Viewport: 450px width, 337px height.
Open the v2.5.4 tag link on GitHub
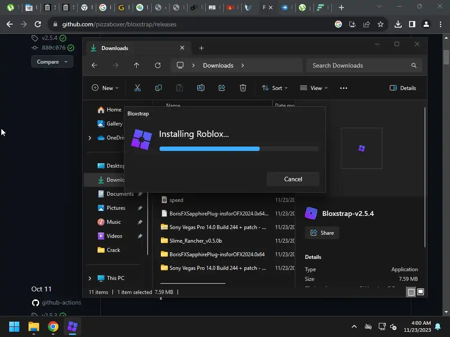click(x=49, y=38)
